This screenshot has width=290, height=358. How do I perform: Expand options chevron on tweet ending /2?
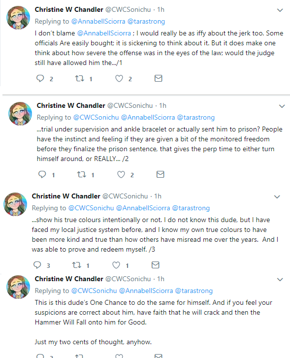pos(282,106)
